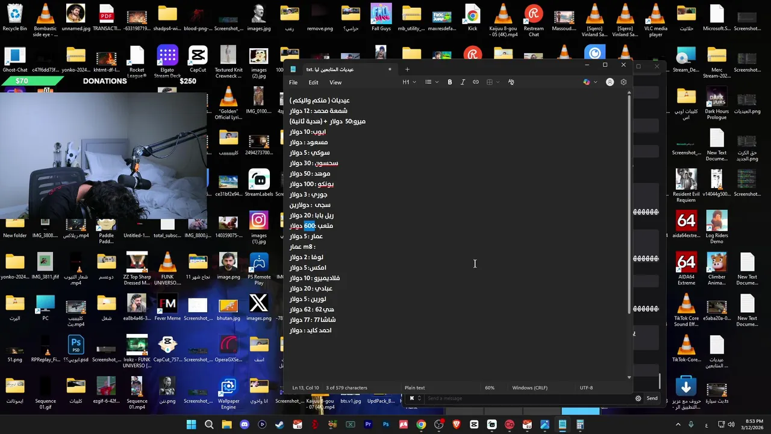Screen dimensions: 771x434
Task: Click Windows (CRLF) line ending indicator
Action: tap(529, 388)
